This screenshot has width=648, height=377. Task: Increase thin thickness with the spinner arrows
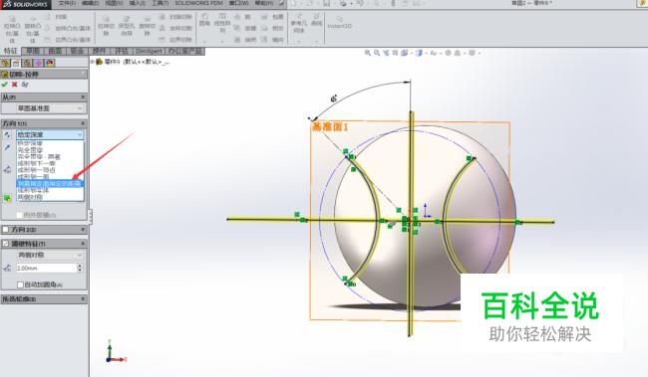(x=80, y=266)
